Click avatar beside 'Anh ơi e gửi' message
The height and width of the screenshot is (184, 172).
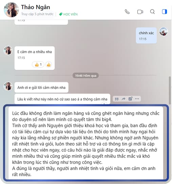(x=8, y=86)
